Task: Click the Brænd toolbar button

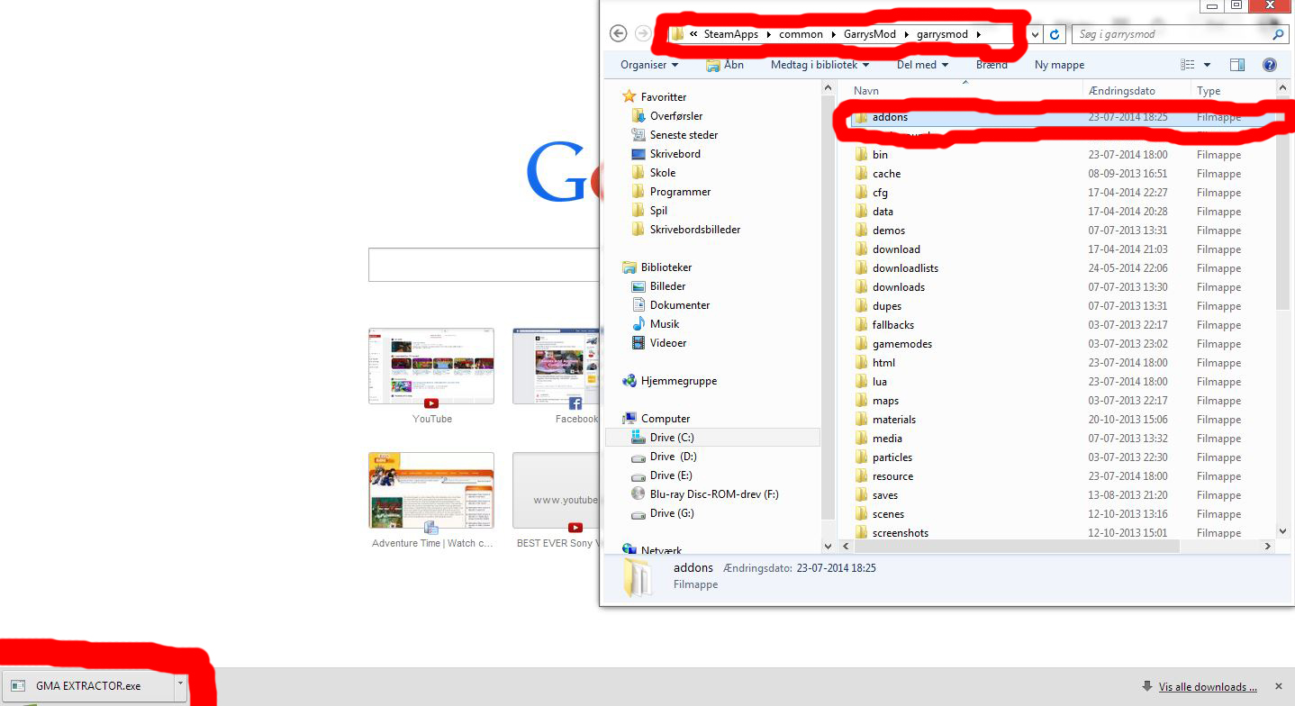Action: coord(992,65)
